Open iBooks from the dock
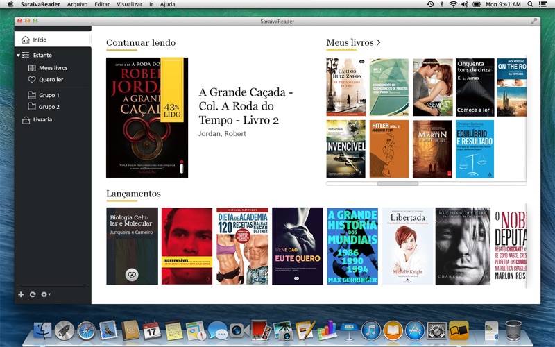The width and height of the screenshot is (555, 347). point(393,331)
